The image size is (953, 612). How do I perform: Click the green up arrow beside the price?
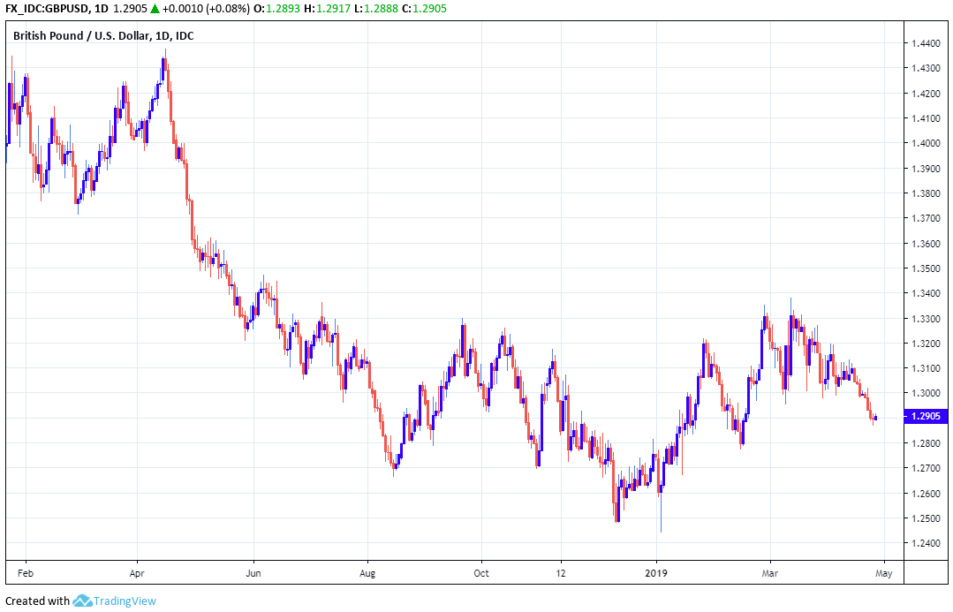(x=155, y=9)
